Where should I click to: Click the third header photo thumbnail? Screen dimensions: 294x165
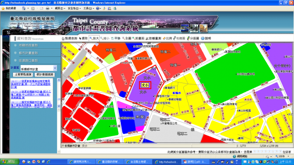[x=204, y=28]
